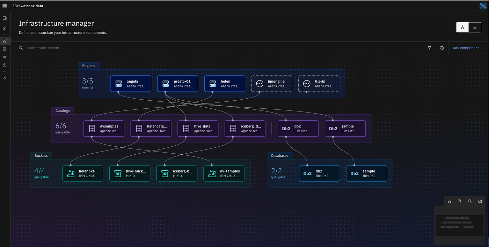Click the 3/5 running engines count

(87, 83)
